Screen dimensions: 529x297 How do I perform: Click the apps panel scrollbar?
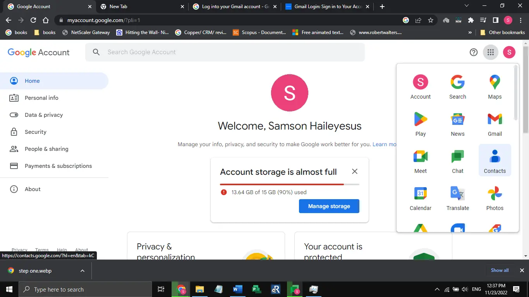[x=515, y=93]
